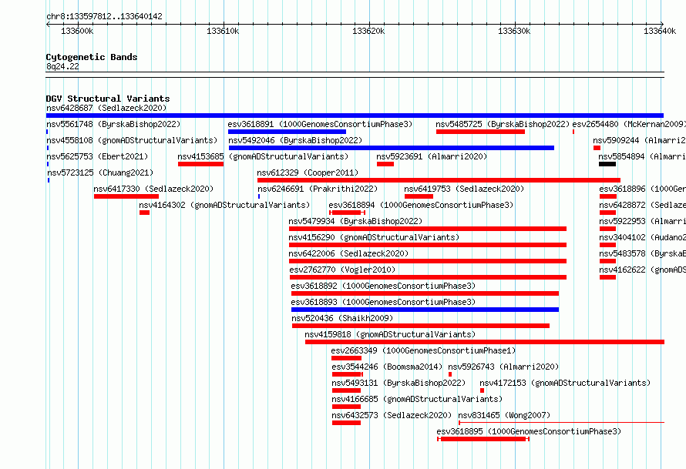
Task: Open nsv5854894 variant label
Action: (x=642, y=156)
